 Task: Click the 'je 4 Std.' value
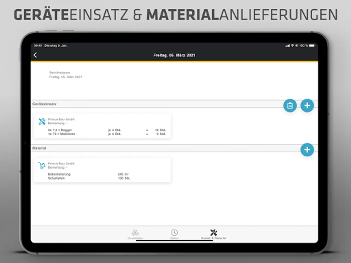[115, 130]
